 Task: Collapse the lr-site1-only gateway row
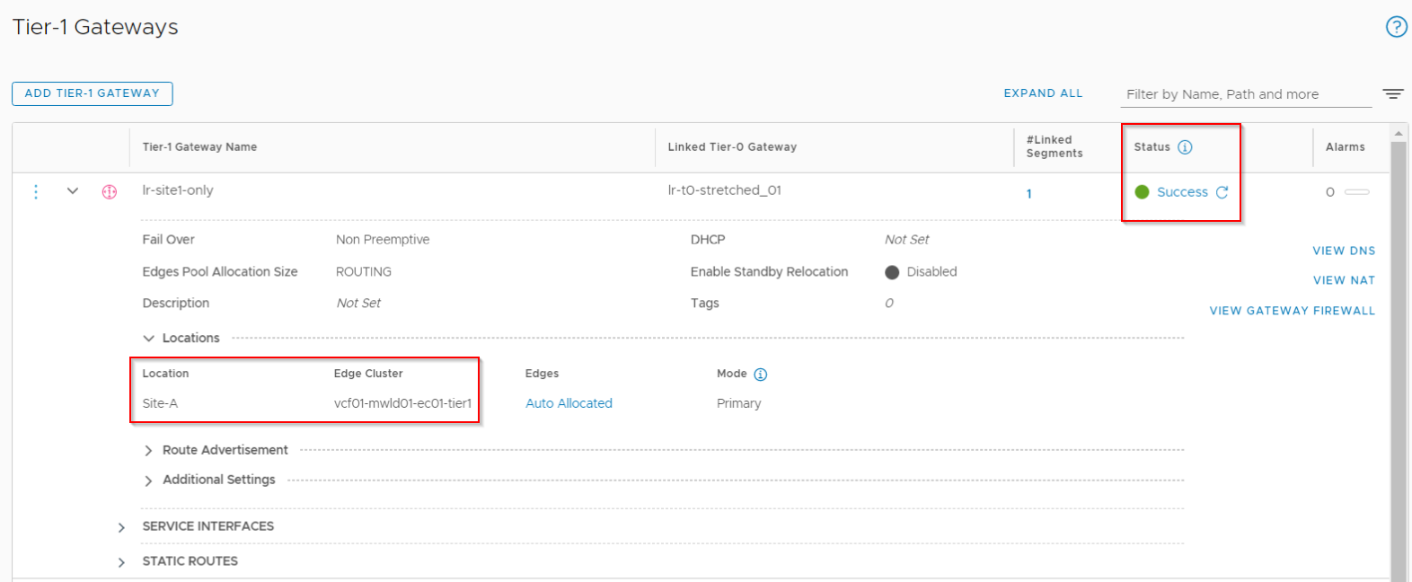point(73,191)
